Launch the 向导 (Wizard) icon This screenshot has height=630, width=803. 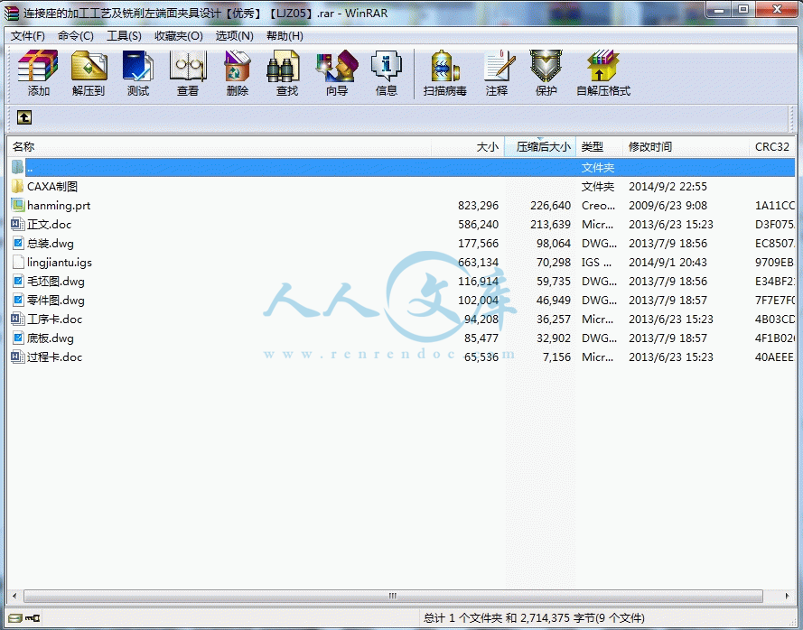point(337,66)
